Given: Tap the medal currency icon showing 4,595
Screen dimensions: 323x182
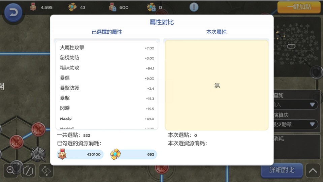Looking at the screenshot, I should [x=33, y=7].
